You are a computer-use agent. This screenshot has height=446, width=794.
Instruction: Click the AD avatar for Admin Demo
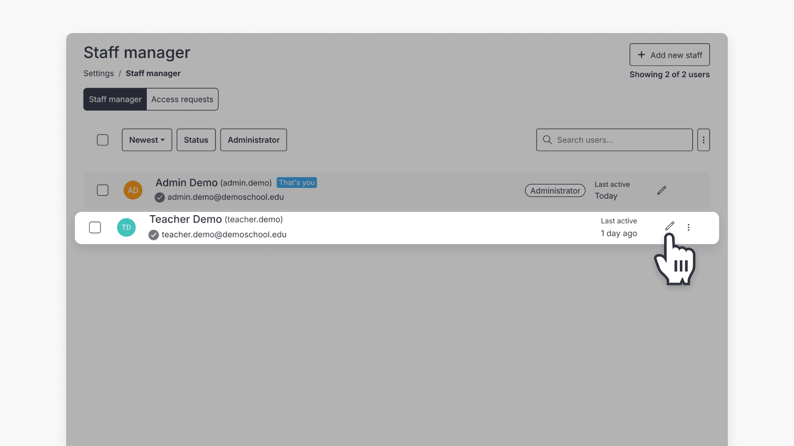[133, 190]
